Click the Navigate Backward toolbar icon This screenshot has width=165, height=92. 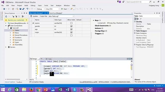click(x=4, y=9)
